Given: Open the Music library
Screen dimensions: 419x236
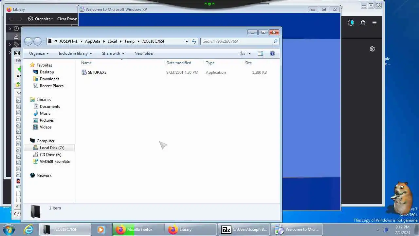Looking at the screenshot, I should [45, 113].
